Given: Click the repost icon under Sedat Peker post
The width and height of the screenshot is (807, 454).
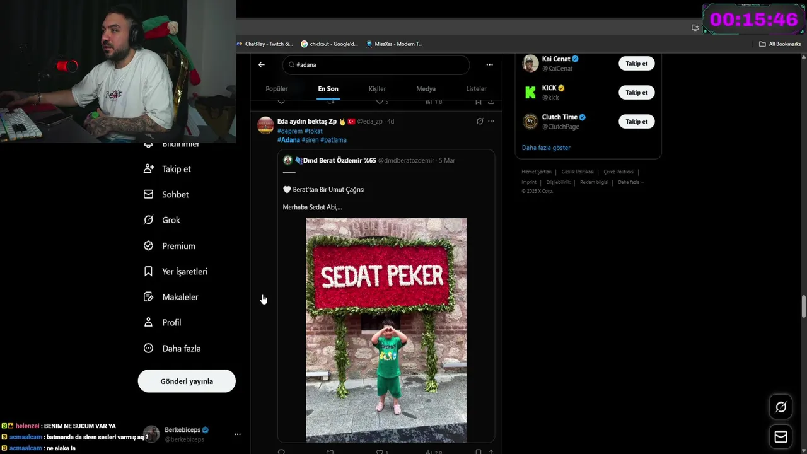Looking at the screenshot, I should (330, 451).
